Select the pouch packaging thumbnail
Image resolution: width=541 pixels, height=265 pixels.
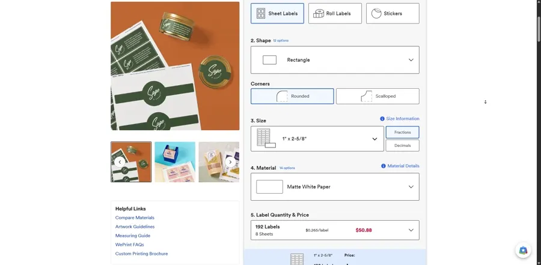tap(219, 162)
